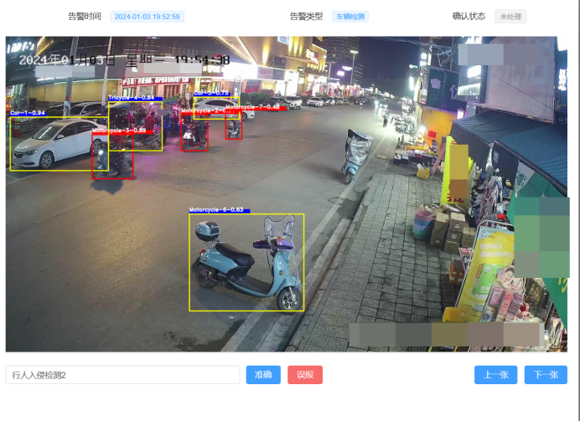This screenshot has width=580, height=421.
Task: Click the alarm time tag 2024-01-03 19:52:59
Action: pyautogui.click(x=148, y=17)
